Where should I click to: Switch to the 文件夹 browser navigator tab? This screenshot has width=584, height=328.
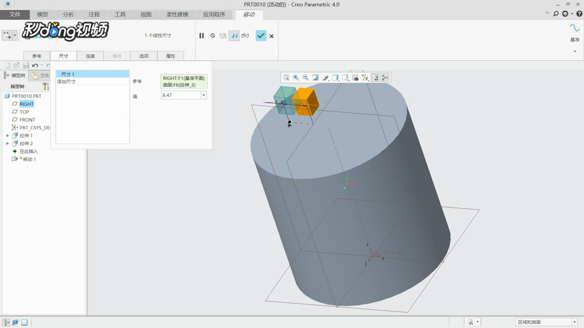[x=40, y=76]
